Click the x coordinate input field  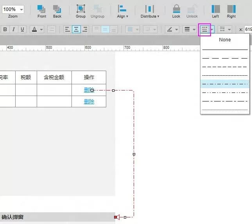248,29
